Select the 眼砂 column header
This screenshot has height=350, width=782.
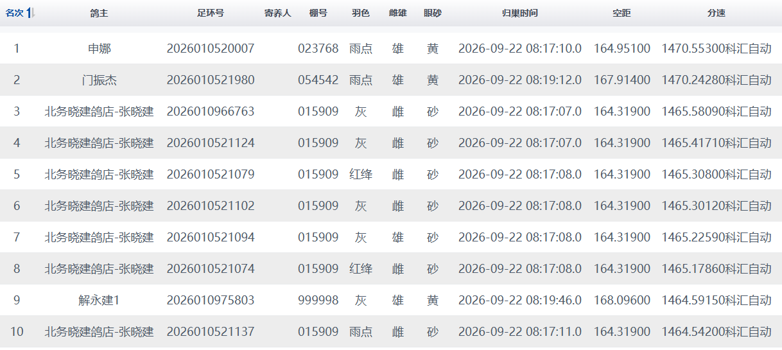[x=433, y=13]
